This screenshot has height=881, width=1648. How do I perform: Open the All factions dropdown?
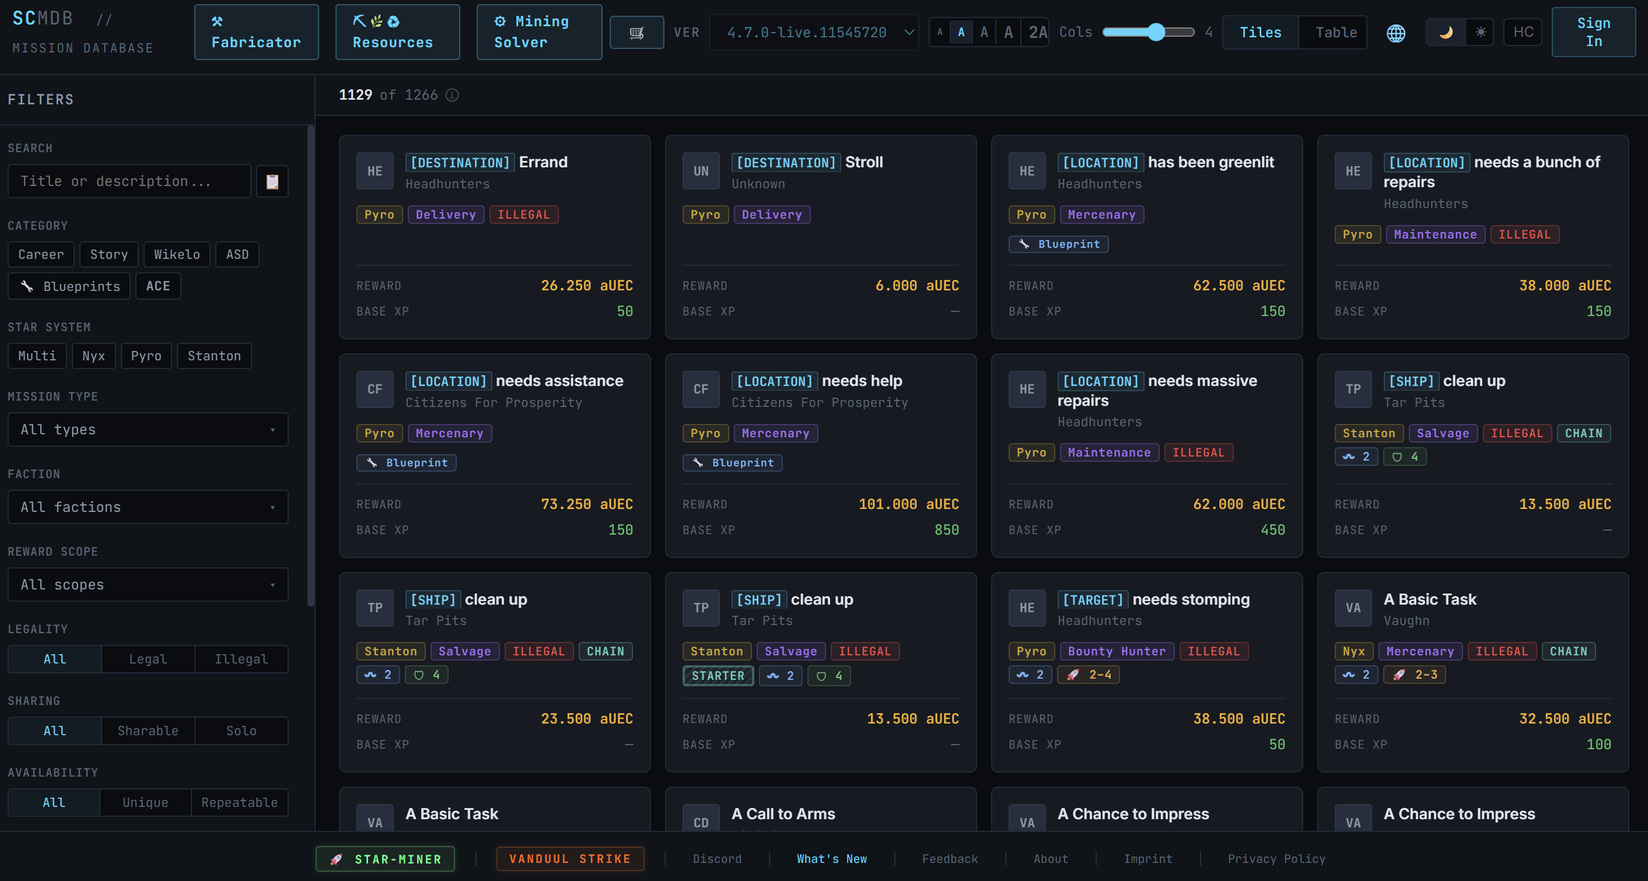[148, 507]
